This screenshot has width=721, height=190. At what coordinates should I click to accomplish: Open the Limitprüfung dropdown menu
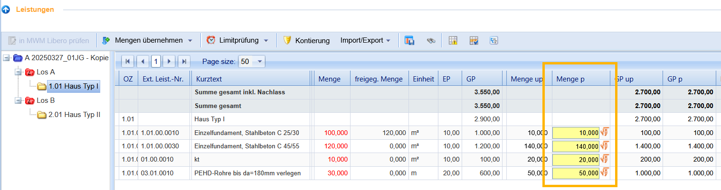click(266, 41)
